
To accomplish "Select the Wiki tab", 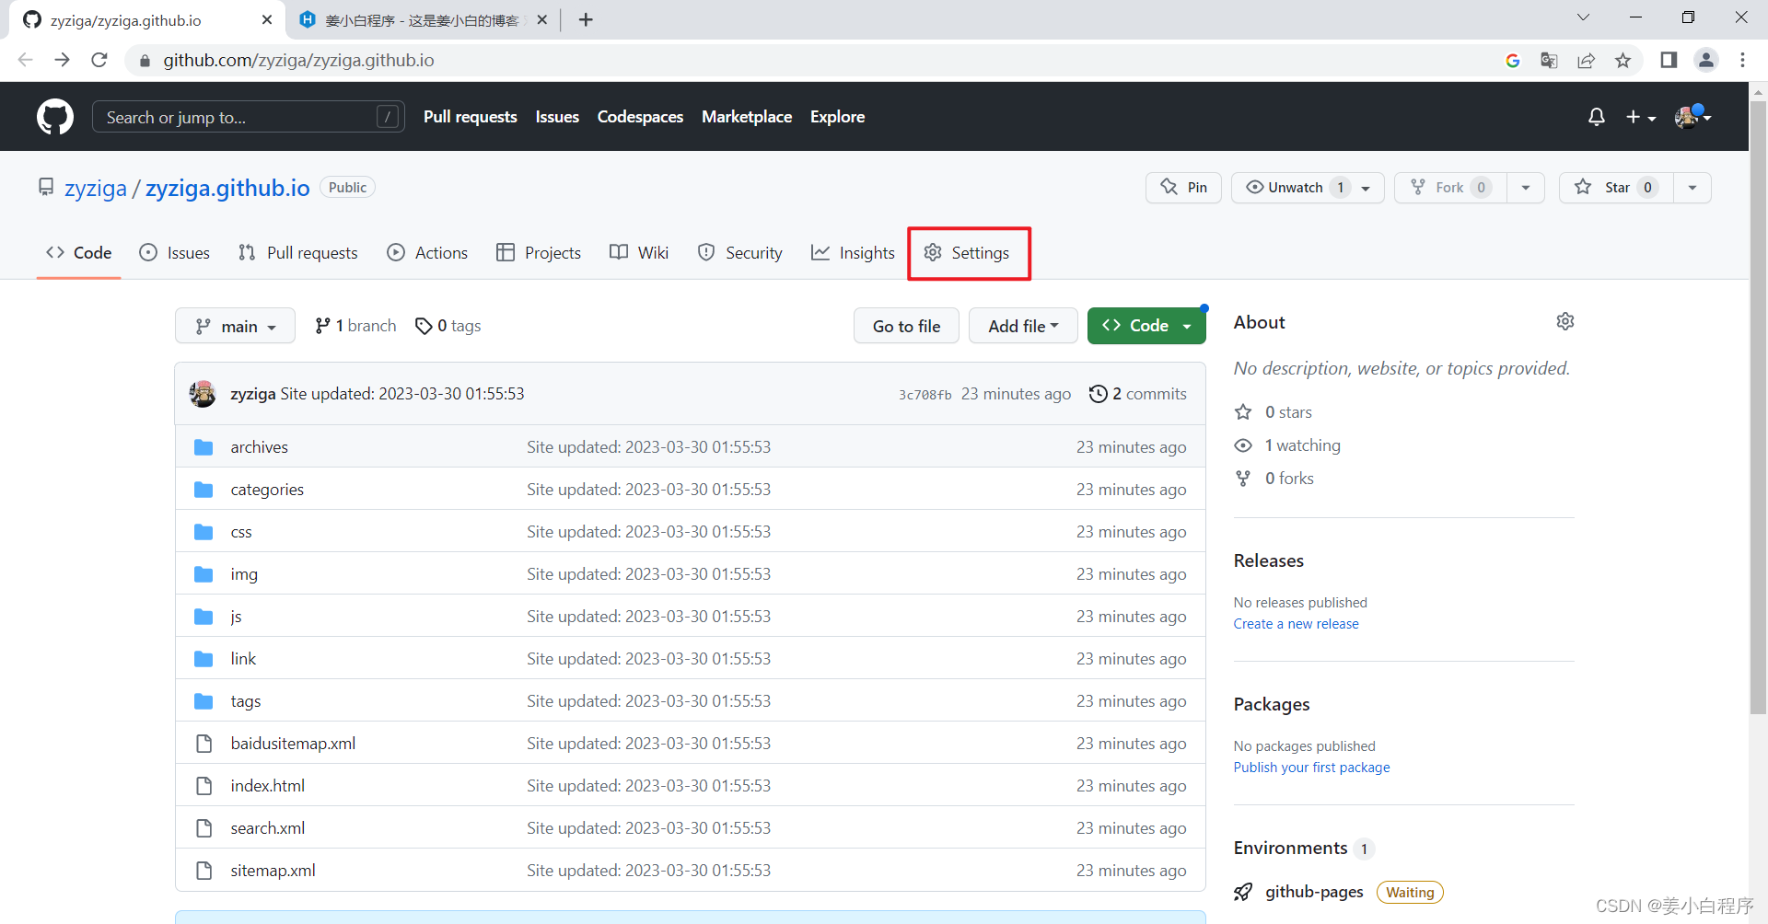I will 639,253.
